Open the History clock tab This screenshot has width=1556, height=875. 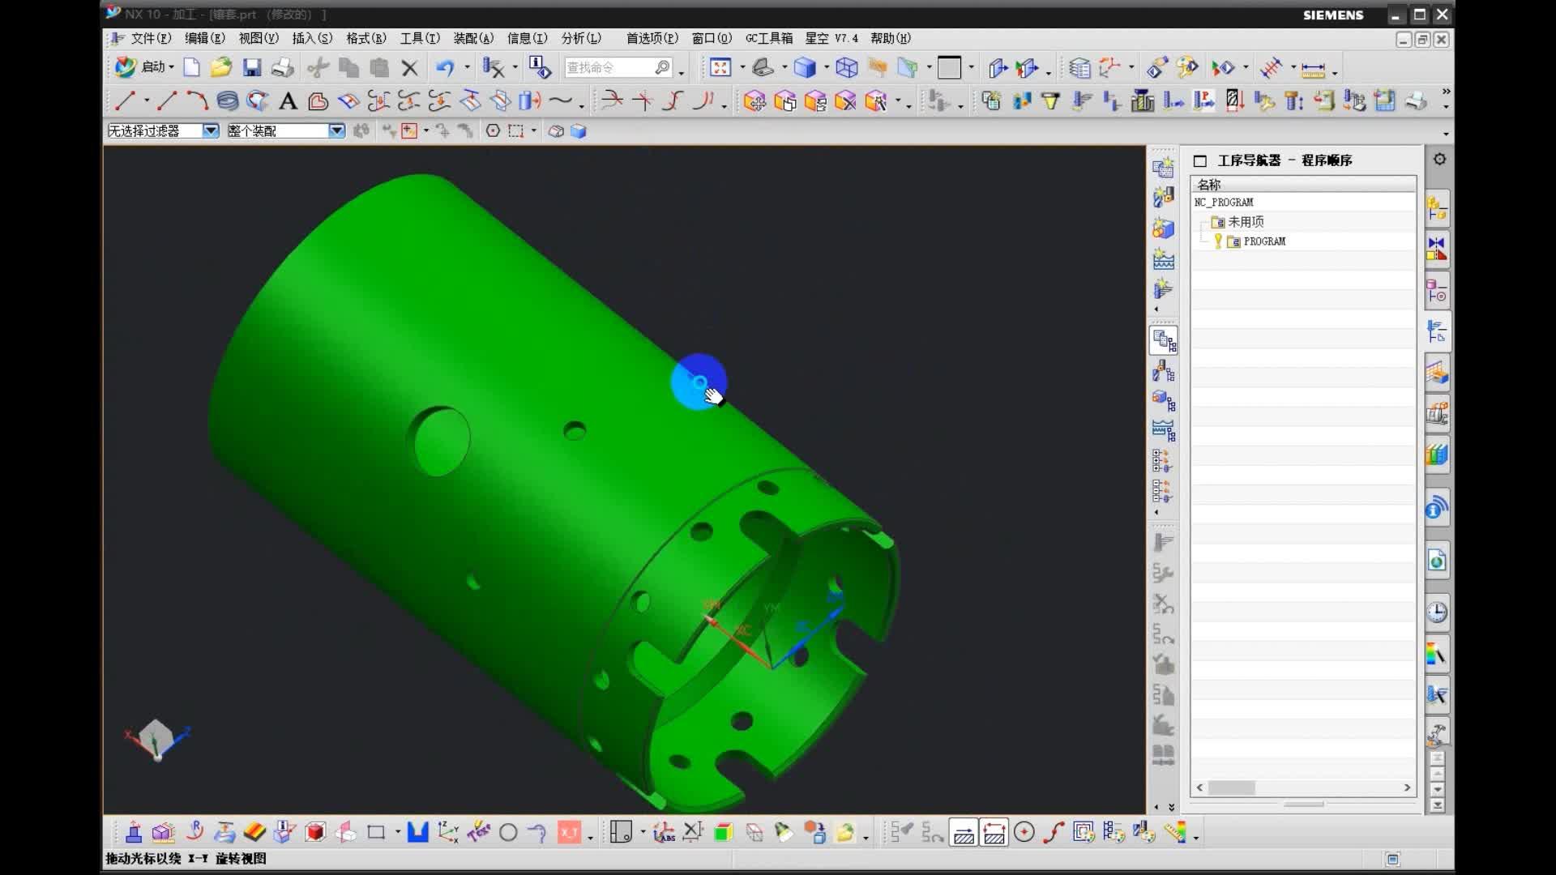1437,612
